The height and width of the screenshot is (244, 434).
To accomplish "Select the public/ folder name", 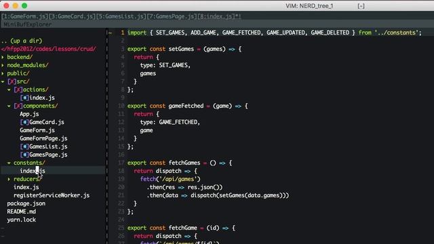I will point(18,73).
